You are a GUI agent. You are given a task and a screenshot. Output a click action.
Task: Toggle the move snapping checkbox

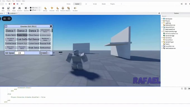point(31,8)
